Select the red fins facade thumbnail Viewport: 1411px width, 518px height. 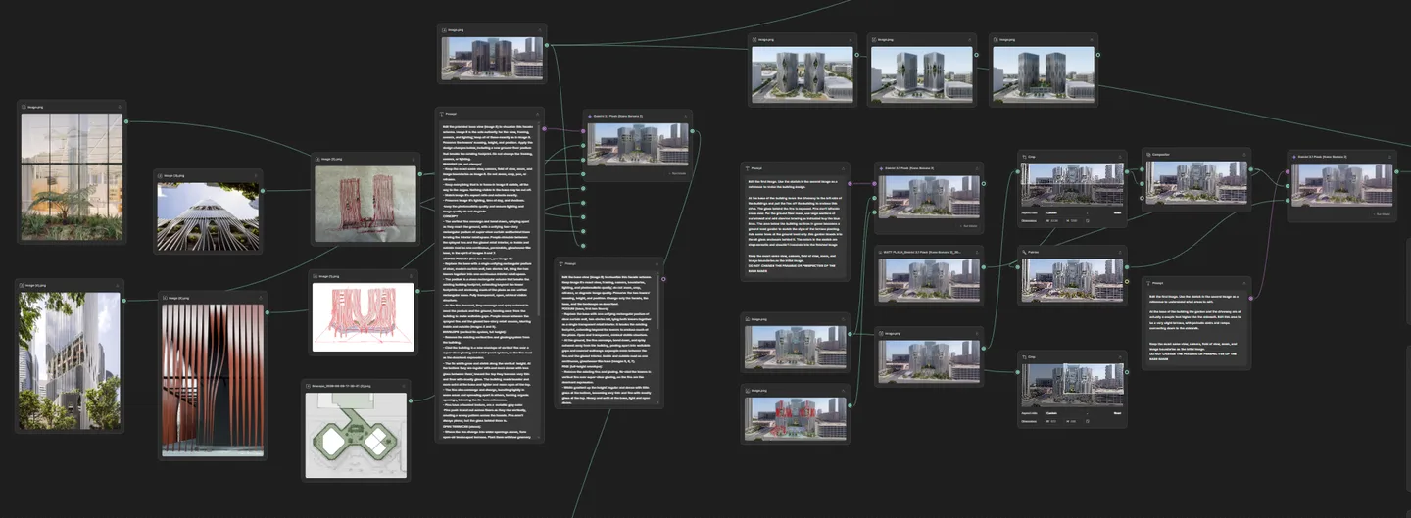point(213,380)
